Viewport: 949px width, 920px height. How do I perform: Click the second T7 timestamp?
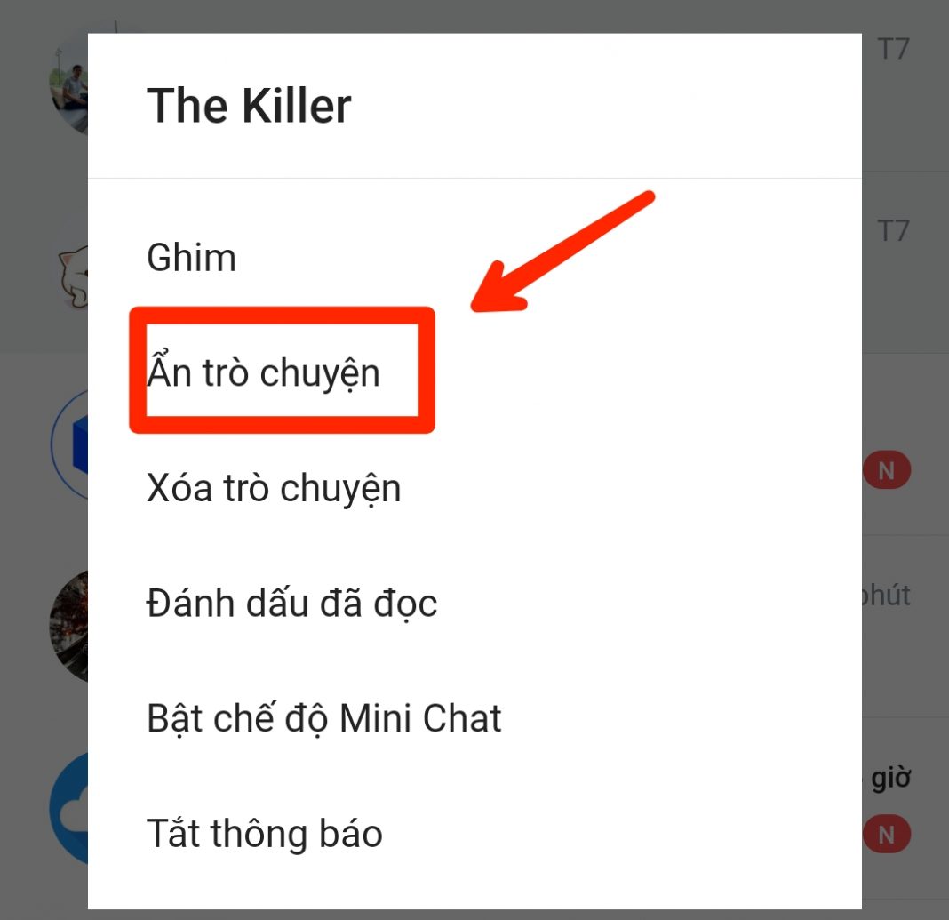click(x=893, y=230)
